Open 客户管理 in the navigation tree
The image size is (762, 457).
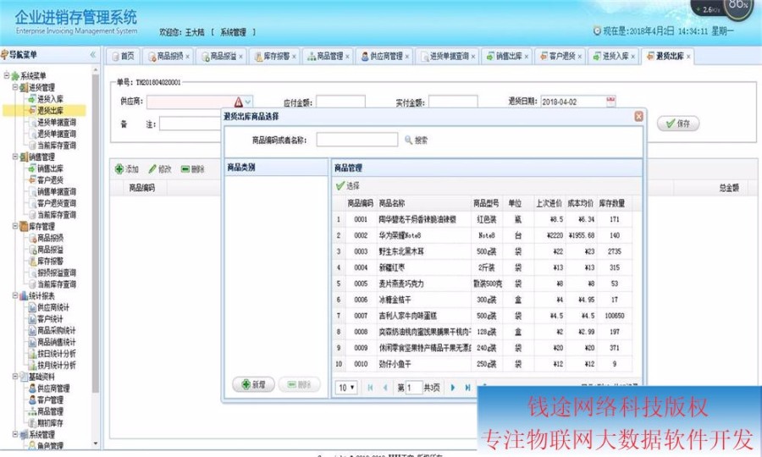coord(51,399)
